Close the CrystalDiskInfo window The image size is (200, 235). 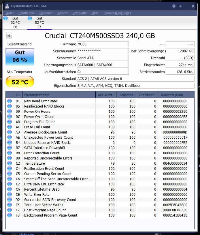(x=193, y=6)
